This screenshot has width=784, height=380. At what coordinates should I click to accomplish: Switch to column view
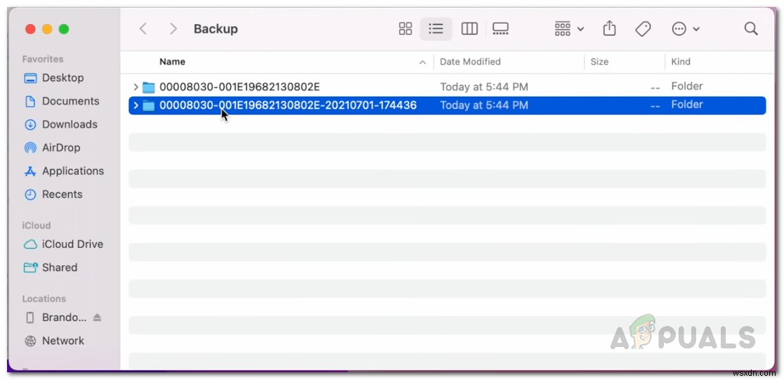(x=469, y=29)
